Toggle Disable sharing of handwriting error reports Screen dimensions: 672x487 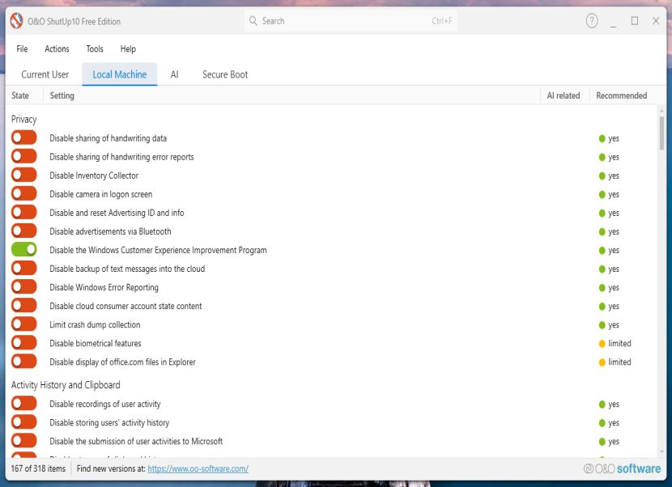click(x=24, y=156)
